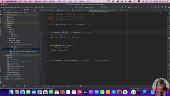Open the App Store in Dock

pos(114,93)
